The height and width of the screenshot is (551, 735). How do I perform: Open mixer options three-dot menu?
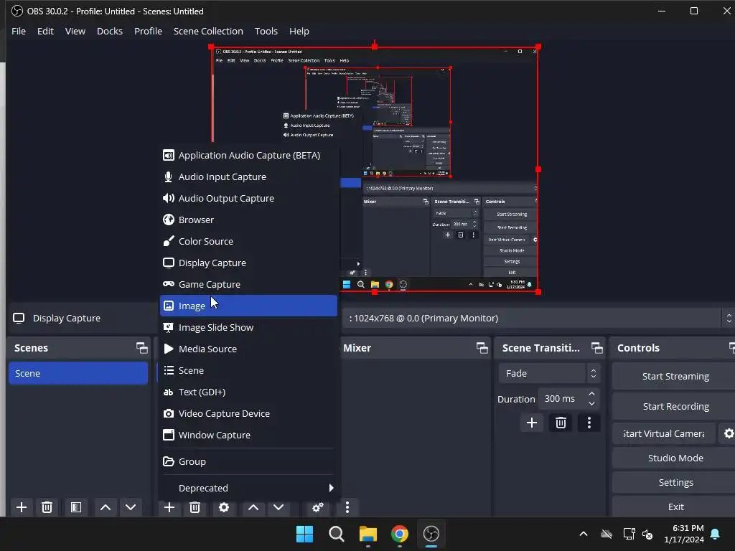[x=347, y=507]
